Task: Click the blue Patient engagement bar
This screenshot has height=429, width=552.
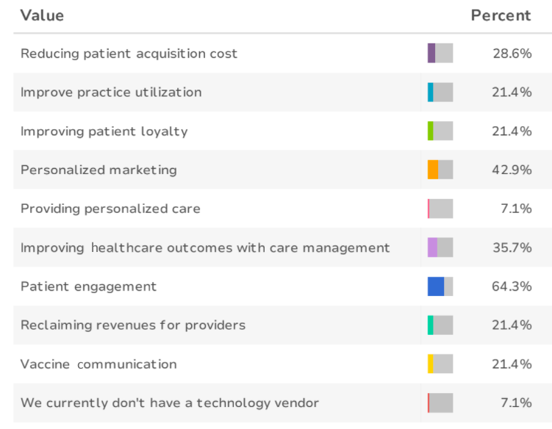Action: (x=436, y=286)
